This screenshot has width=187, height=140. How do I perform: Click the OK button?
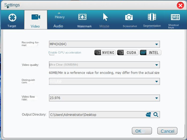pos(142,131)
